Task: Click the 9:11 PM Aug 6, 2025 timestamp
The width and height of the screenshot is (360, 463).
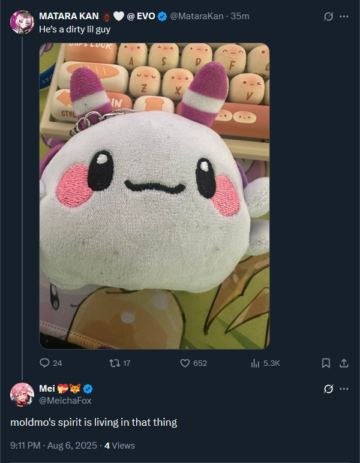Action: (54, 445)
